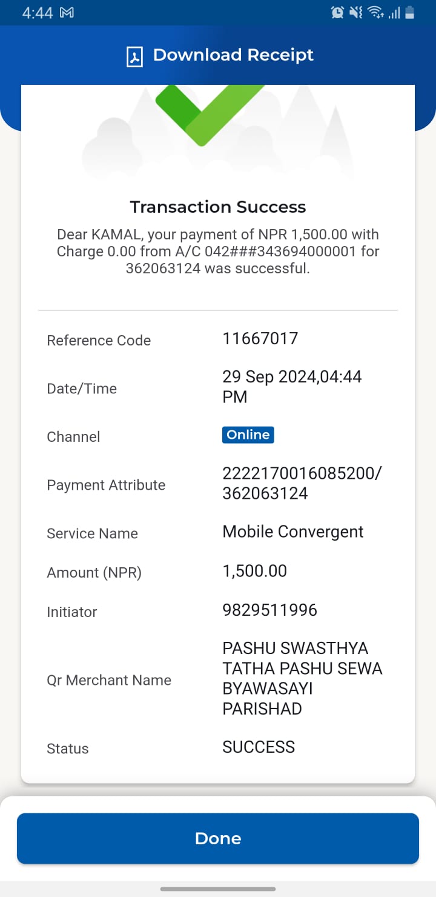Select the reference code 11667017
436x897 pixels.
pos(260,338)
